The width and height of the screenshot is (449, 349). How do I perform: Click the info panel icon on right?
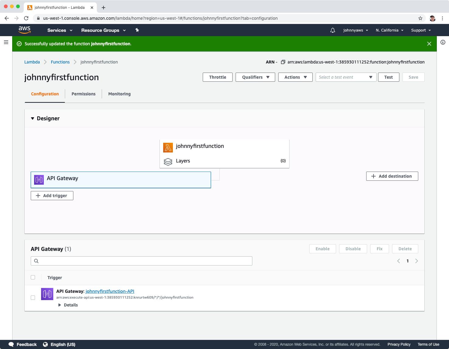tap(443, 42)
